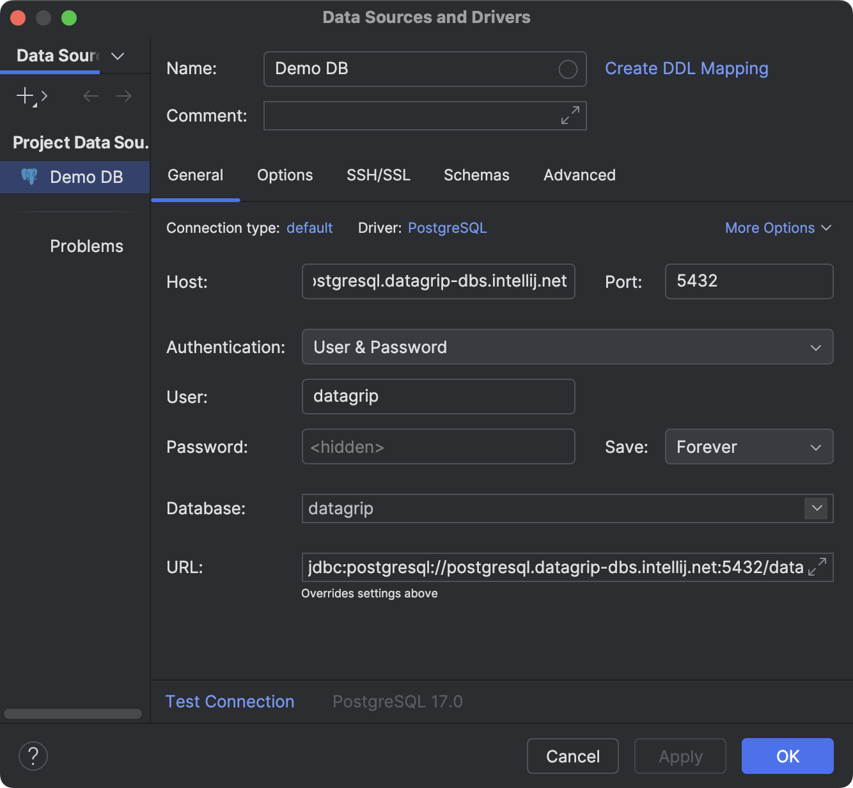Click the help question mark icon

point(33,756)
